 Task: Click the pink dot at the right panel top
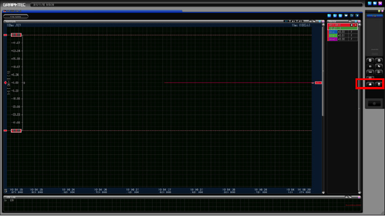pos(382,12)
